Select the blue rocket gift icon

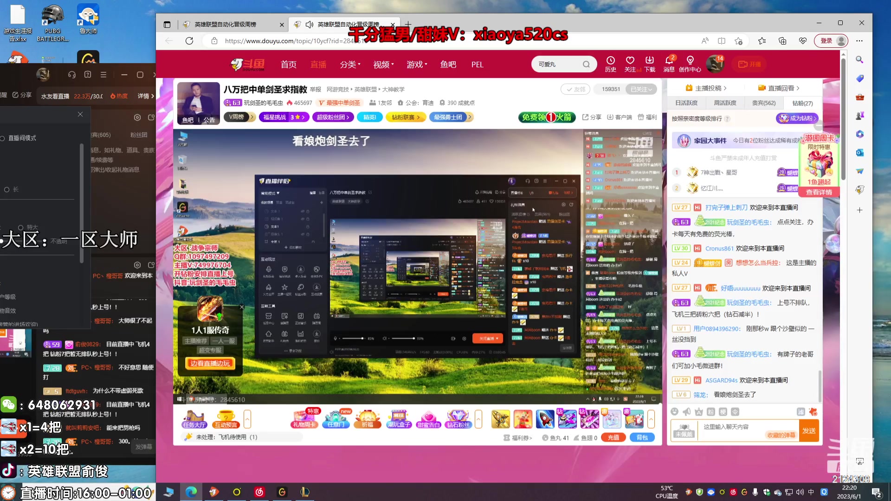[545, 419]
